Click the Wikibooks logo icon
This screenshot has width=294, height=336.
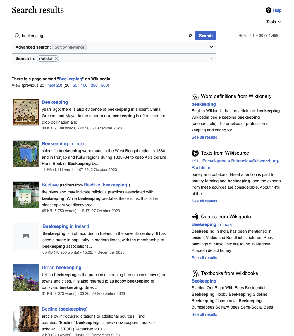tap(195, 273)
